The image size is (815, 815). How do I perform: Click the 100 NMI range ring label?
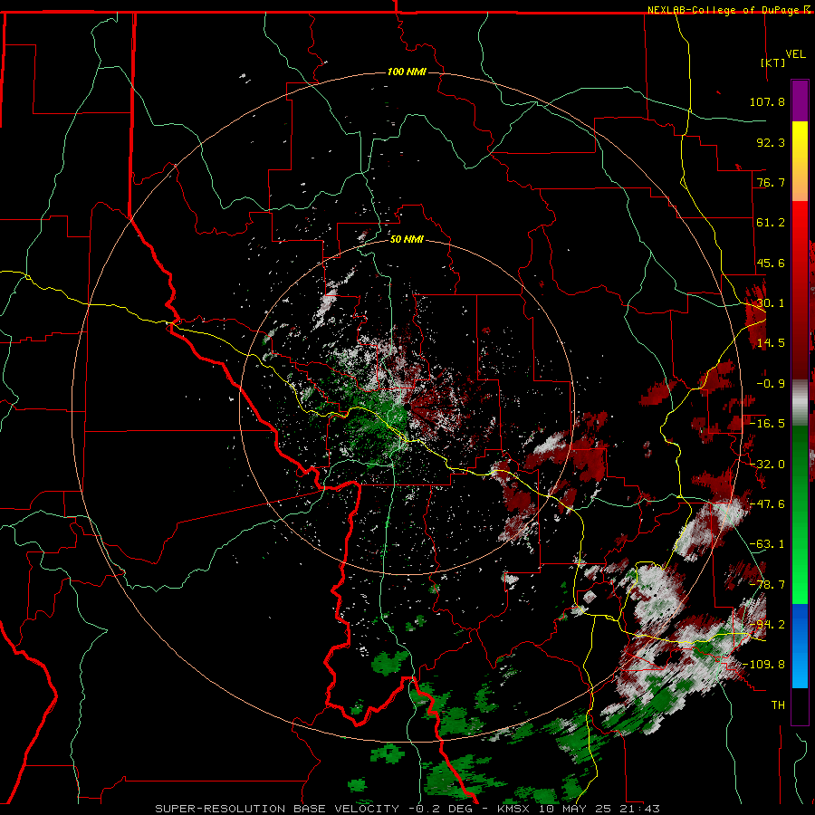tap(407, 72)
